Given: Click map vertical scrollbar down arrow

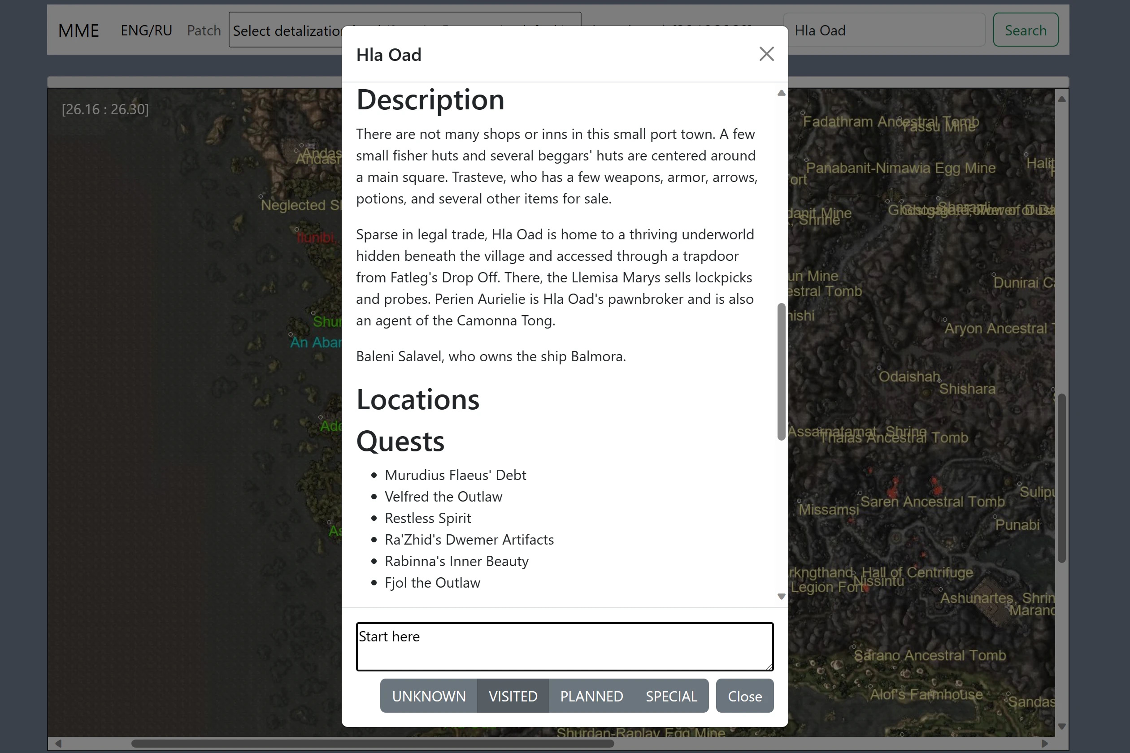Looking at the screenshot, I should click(x=1062, y=726).
